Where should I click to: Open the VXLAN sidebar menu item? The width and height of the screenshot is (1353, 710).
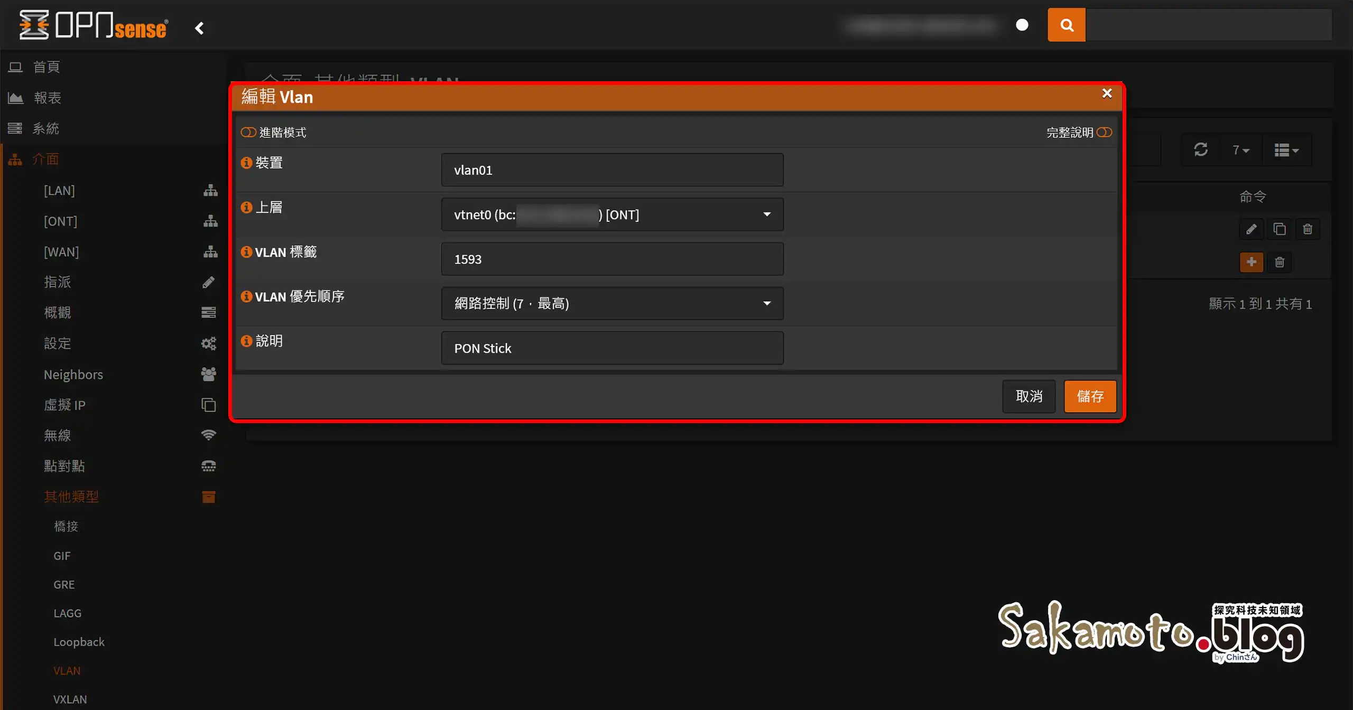pos(70,699)
